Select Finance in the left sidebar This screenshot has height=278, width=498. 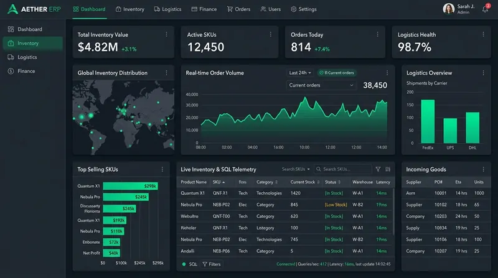pyautogui.click(x=33, y=71)
